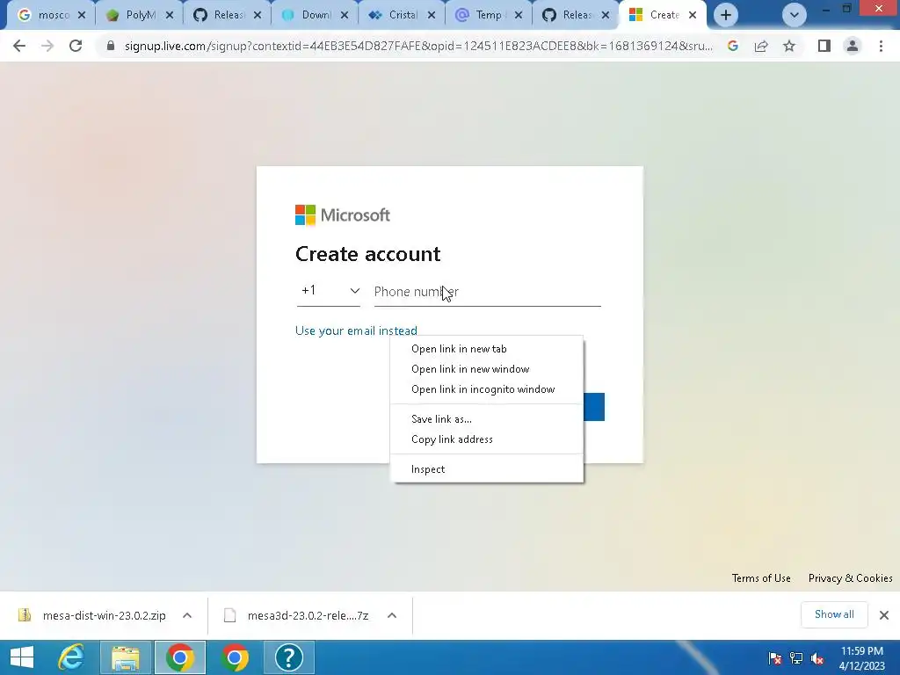Close the downloads bar

click(x=884, y=615)
